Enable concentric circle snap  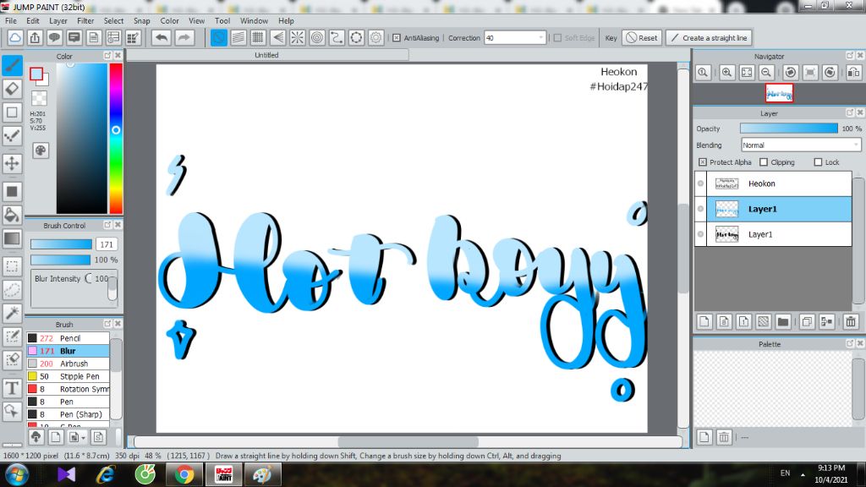[x=317, y=37]
